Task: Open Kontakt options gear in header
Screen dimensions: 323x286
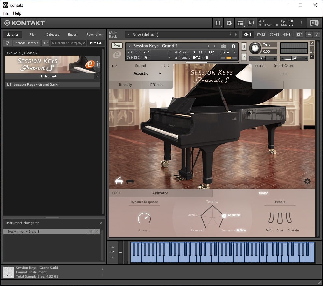Action: [229, 23]
